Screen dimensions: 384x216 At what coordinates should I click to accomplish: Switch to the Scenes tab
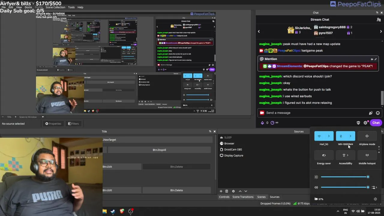coord(261,197)
